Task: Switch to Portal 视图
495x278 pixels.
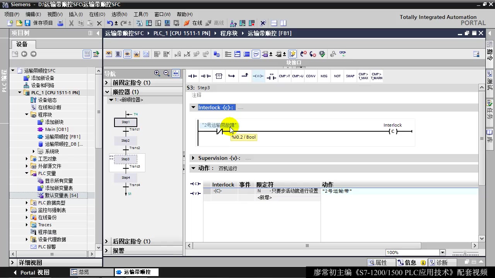Action: pyautogui.click(x=32, y=272)
